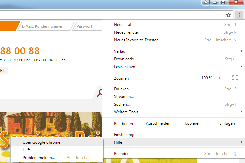Toggle fullscreen mode icon in Zoomen row
The image size is (245, 163).
tap(235, 78)
